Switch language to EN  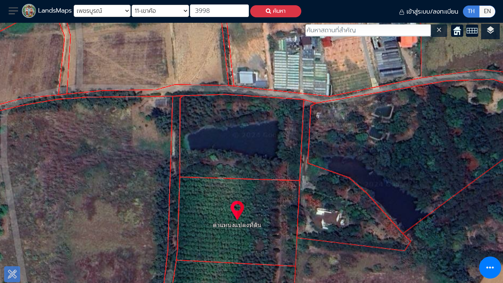click(487, 11)
